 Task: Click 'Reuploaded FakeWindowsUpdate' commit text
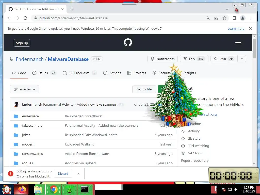[91, 135]
